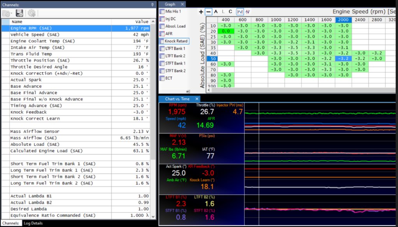
Task: Toggle the minus button in the Graph toolbar
Action: 209,12
